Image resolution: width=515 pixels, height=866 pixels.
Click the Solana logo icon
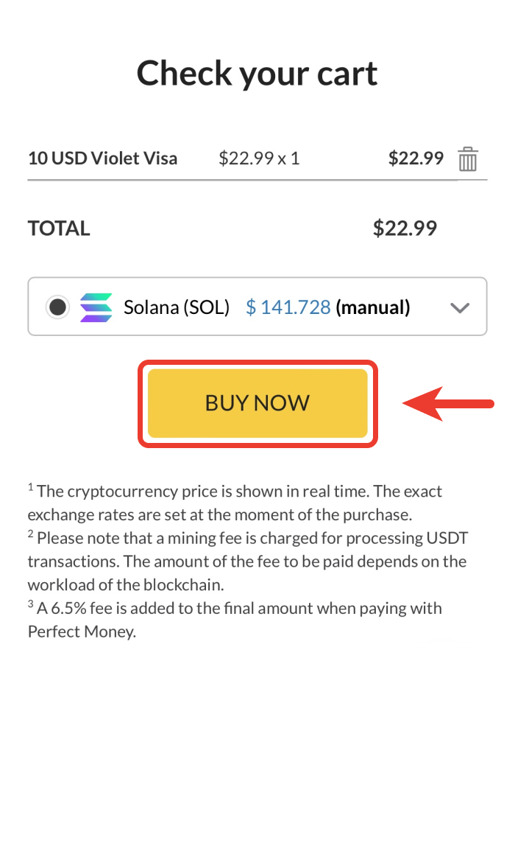96,307
